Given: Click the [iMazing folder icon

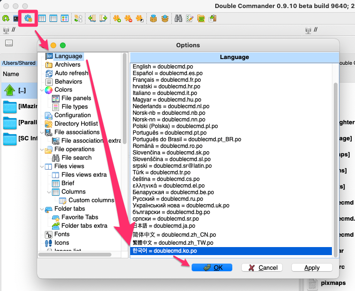Looking at the screenshot, I should click(10, 107).
